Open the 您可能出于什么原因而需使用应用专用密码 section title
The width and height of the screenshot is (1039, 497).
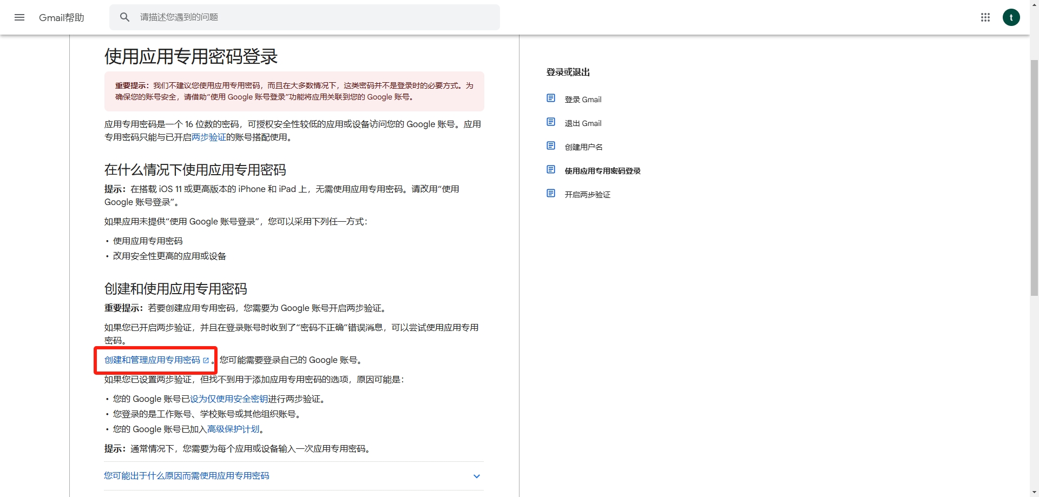187,476
